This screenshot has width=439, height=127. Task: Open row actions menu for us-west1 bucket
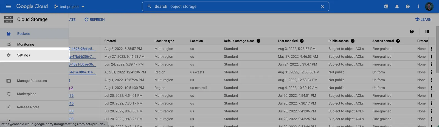(x=431, y=72)
